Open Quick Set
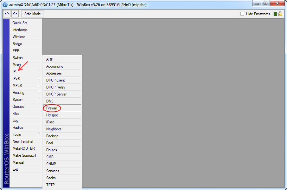 26,23
